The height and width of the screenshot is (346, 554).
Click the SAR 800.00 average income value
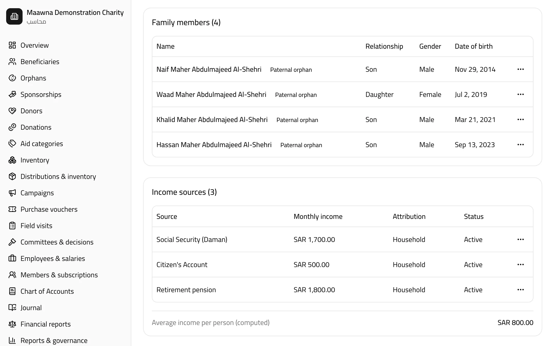point(515,323)
